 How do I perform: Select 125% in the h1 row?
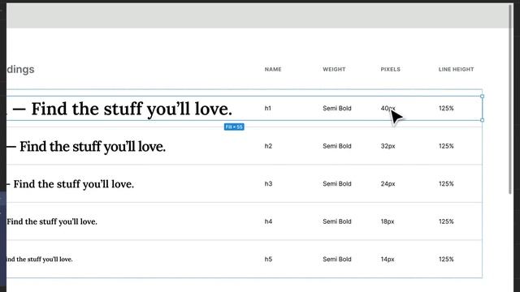coord(446,108)
